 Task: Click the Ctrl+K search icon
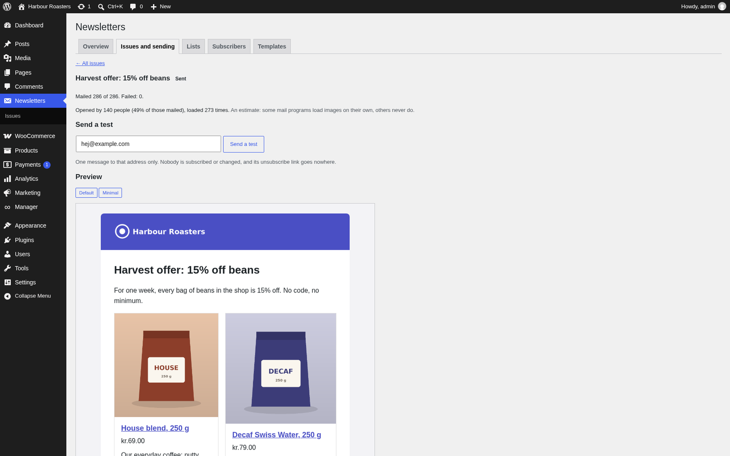click(101, 7)
